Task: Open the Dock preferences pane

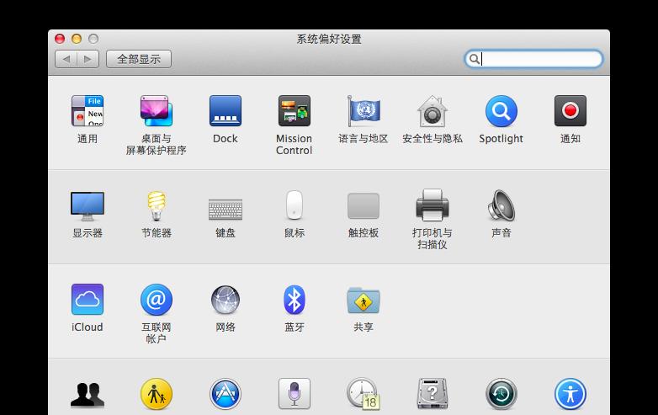Action: pyautogui.click(x=226, y=111)
